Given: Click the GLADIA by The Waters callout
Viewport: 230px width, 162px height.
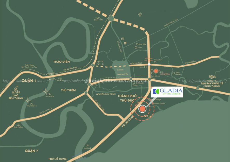Looking at the screenshot, I should pos(167,92).
